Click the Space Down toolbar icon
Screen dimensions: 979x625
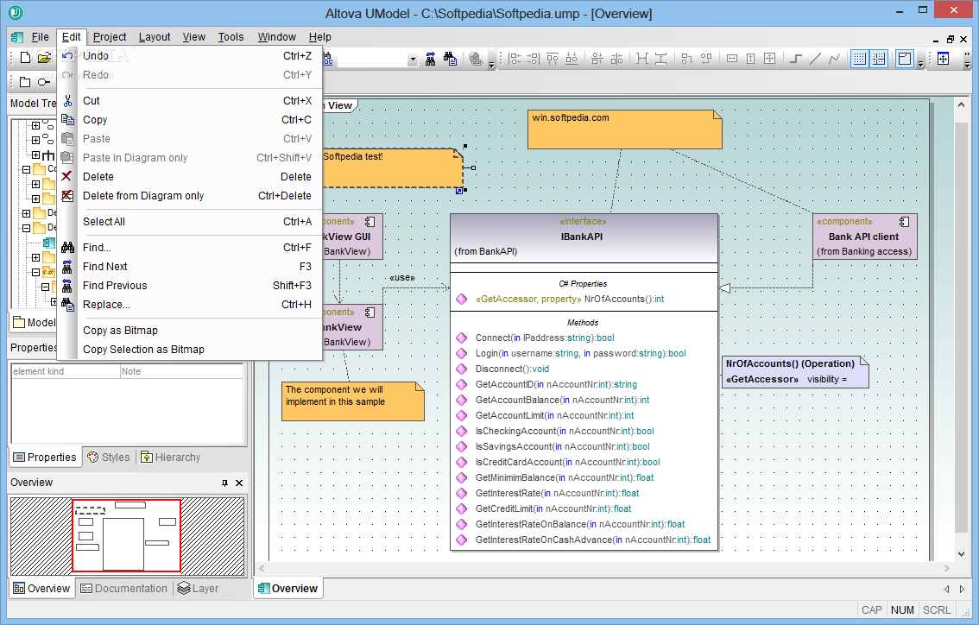(x=660, y=59)
